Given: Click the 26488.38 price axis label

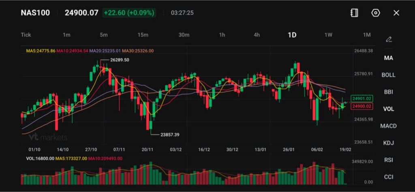Looking at the screenshot, I should point(364,51).
